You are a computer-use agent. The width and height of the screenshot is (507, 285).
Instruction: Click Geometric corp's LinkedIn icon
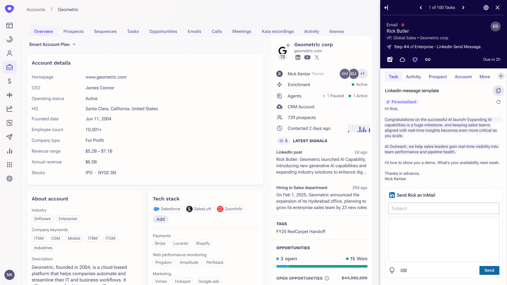pyautogui.click(x=298, y=57)
